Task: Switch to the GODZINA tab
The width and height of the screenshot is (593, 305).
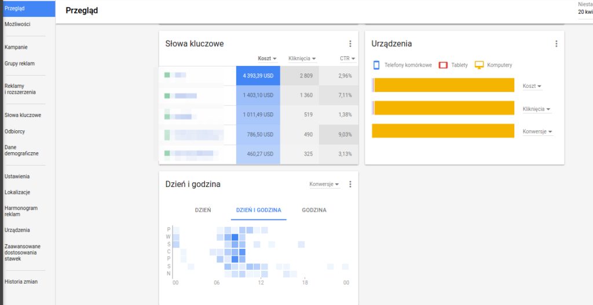Action: (x=314, y=210)
